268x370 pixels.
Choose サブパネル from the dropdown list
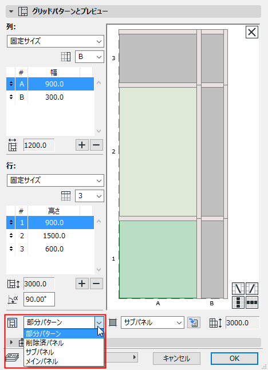[64, 352]
